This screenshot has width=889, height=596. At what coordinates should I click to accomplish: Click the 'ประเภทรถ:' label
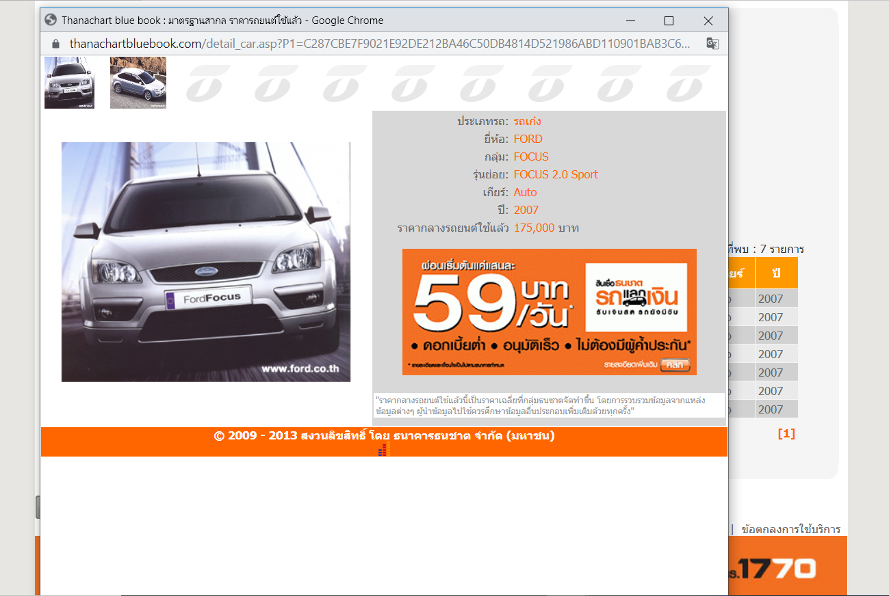click(x=483, y=122)
